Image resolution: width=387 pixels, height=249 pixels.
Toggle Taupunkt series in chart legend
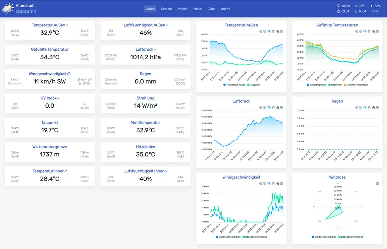tap(253, 85)
